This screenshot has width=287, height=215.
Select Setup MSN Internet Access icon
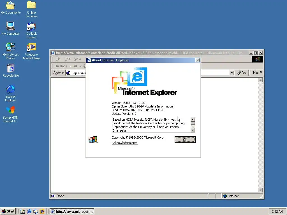tap(10, 114)
